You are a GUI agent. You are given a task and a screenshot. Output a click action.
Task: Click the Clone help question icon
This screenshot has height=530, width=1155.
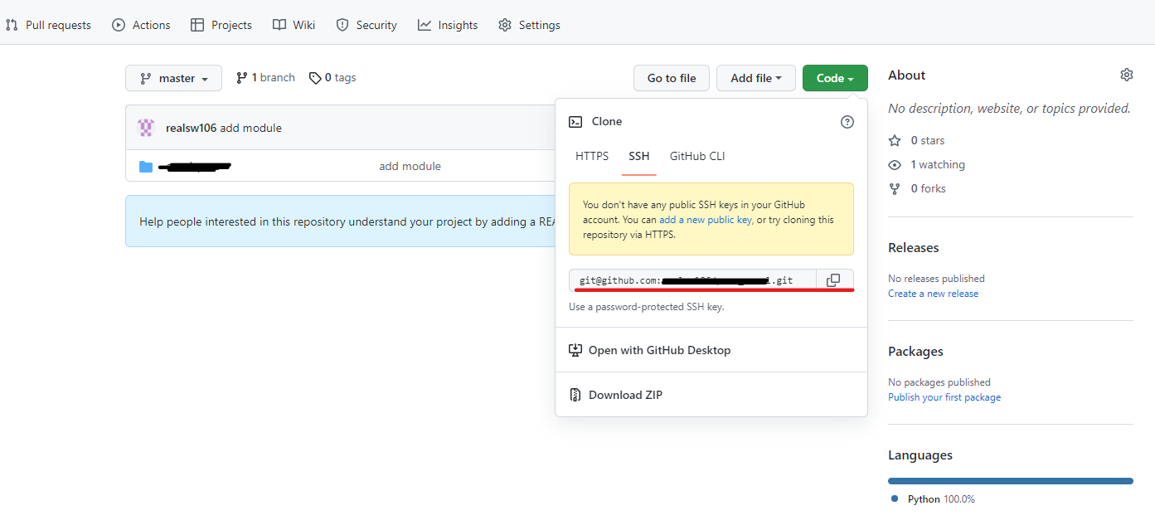847,122
